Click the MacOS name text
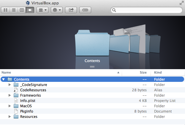This screenshot has width=185, height=125. click(x=26, y=106)
